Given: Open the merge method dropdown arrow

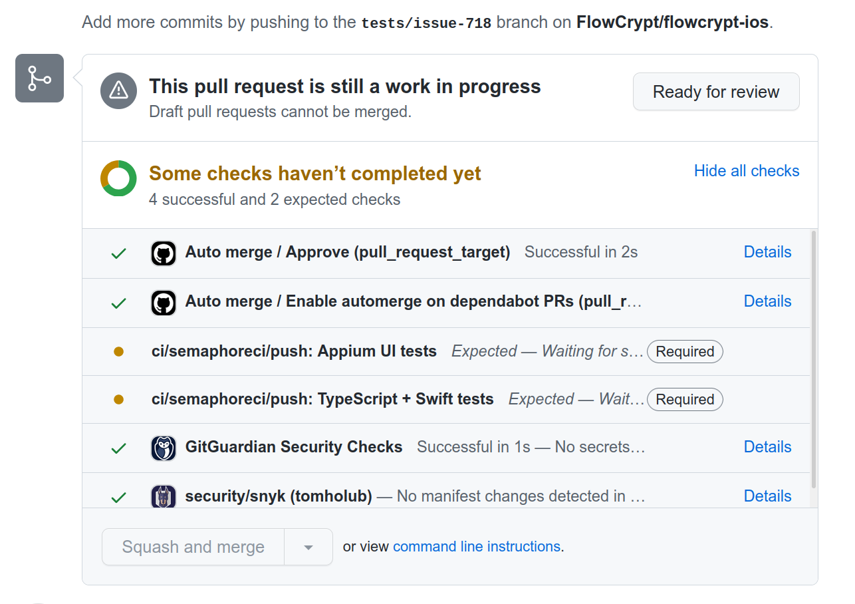Looking at the screenshot, I should pos(308,547).
